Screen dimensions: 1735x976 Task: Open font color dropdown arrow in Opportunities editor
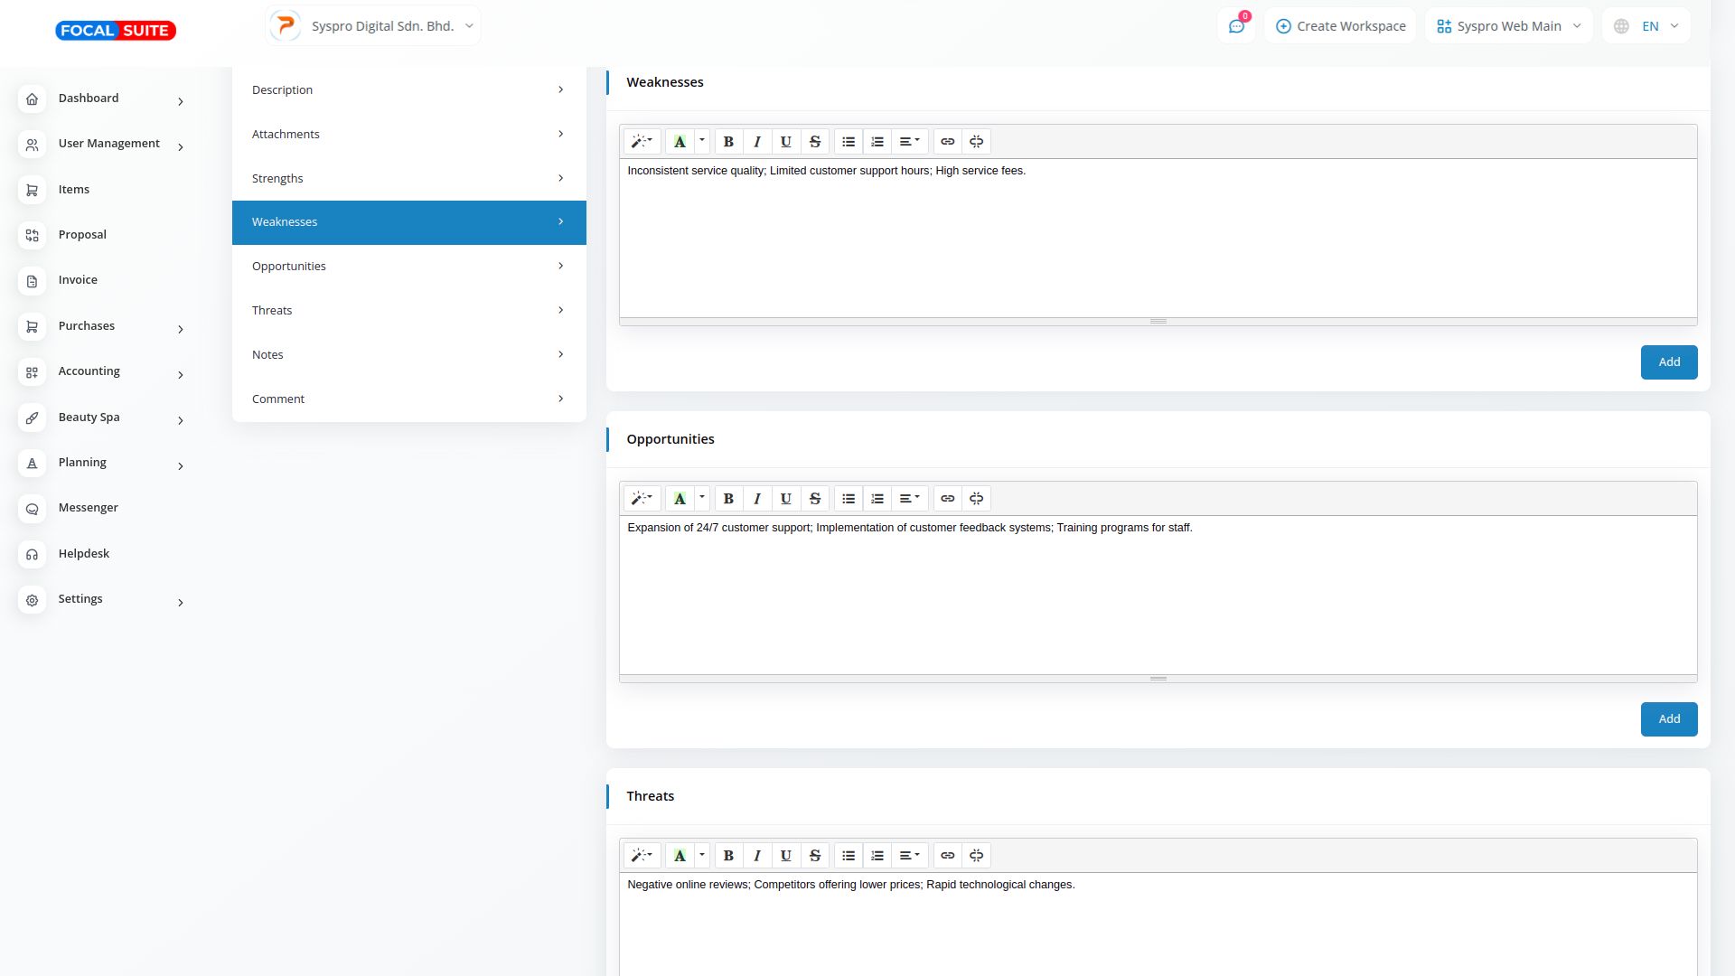coord(702,498)
